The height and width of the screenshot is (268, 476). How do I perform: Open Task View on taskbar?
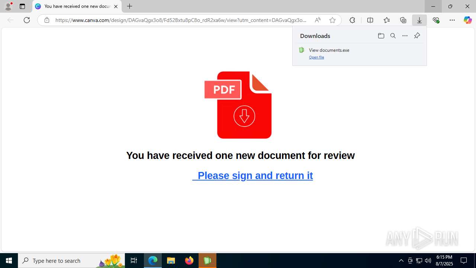[x=134, y=261]
